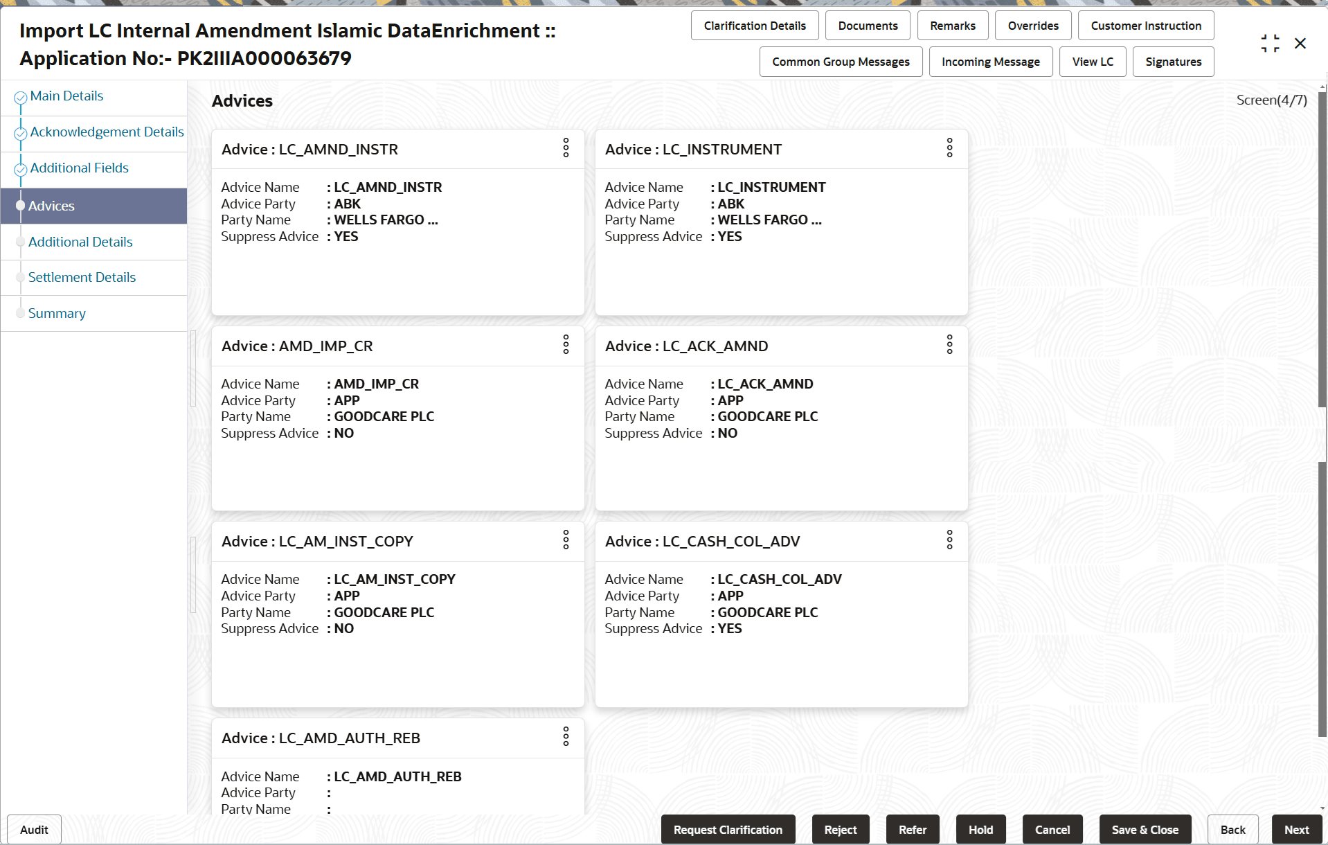
Task: Open options menu for LC_AMND_INSTR advice
Action: pyautogui.click(x=566, y=148)
